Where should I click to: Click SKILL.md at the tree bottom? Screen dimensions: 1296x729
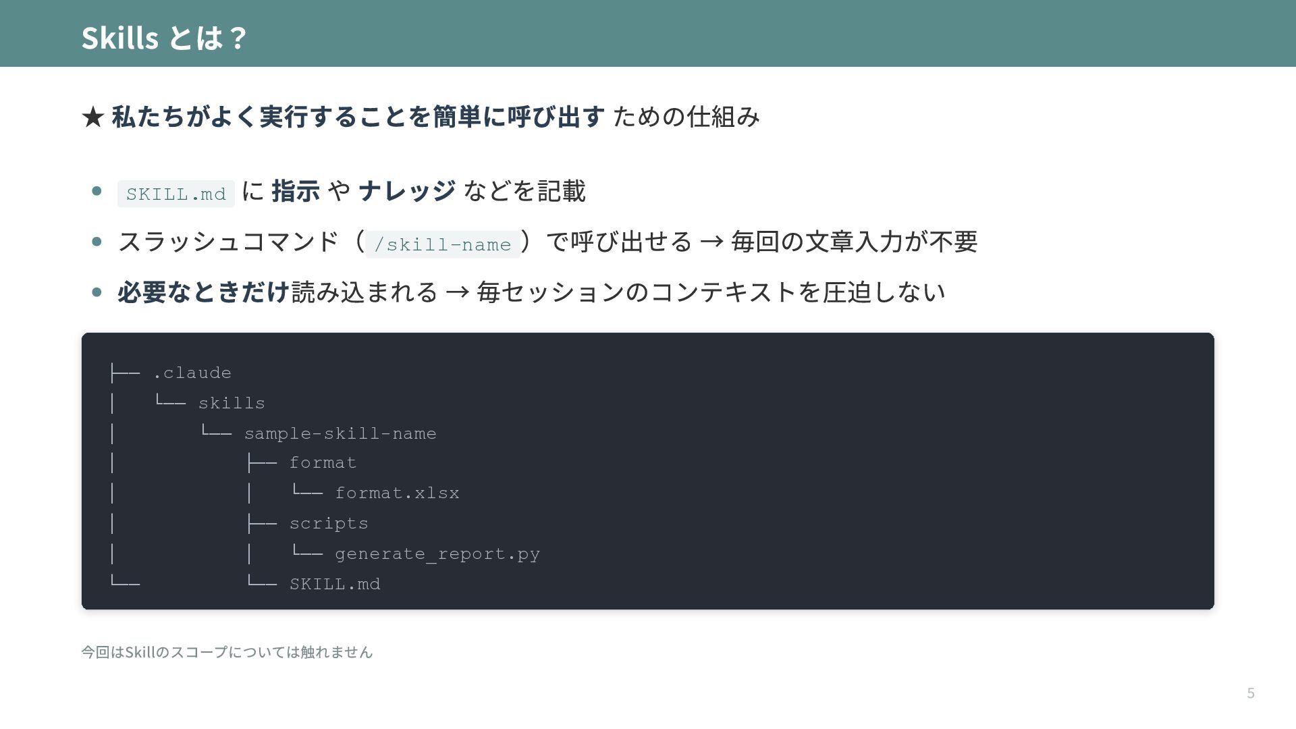[335, 584]
